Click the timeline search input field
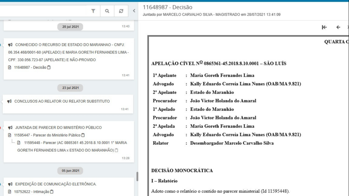The image size is (349, 196). (44, 11)
